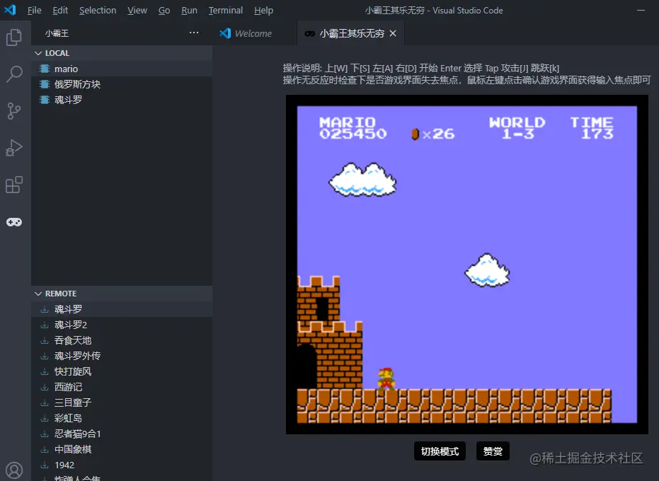This screenshot has width=659, height=481.
Task: Select 忍者猫9合1 in the REMOTE list
Action: pyautogui.click(x=122, y=434)
